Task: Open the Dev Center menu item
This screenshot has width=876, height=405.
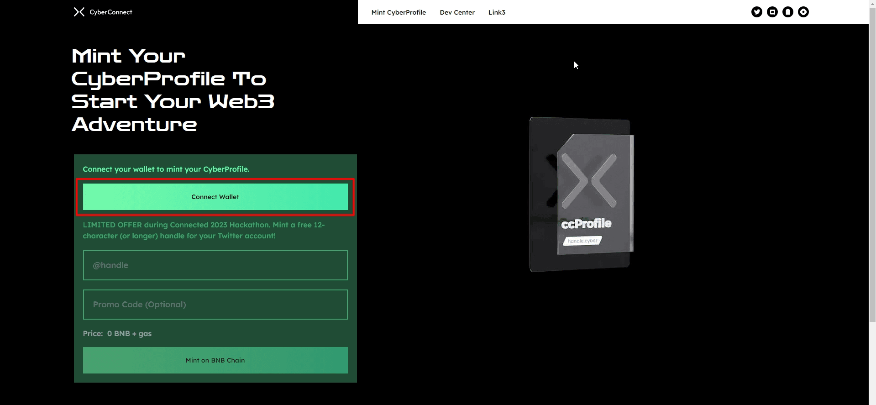Action: pos(457,12)
